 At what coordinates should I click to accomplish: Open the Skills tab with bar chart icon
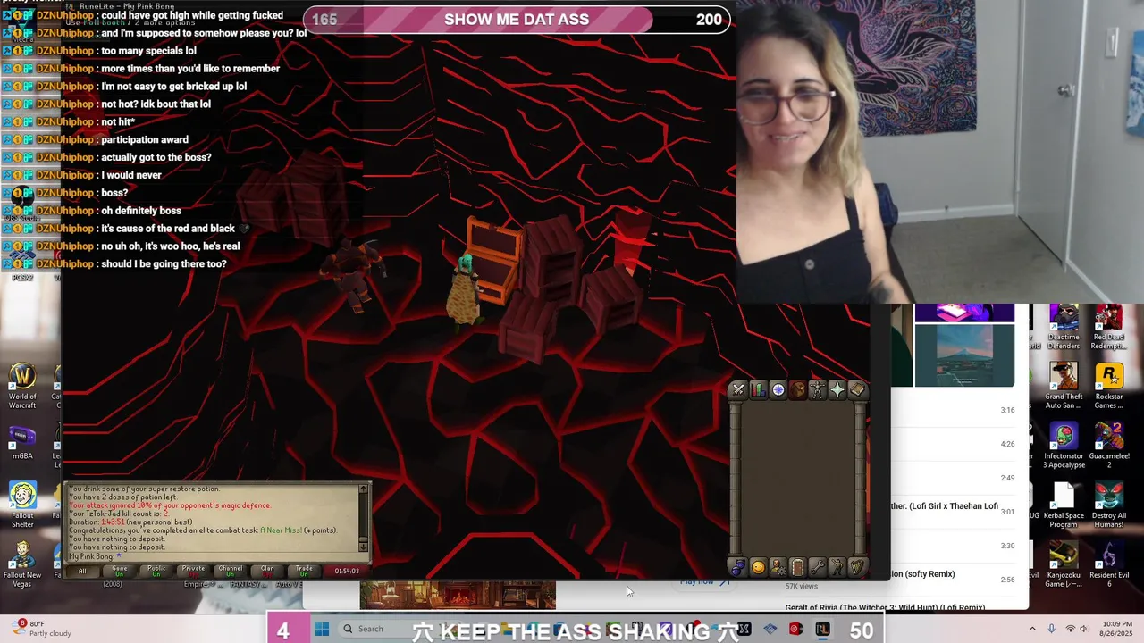[x=758, y=389]
